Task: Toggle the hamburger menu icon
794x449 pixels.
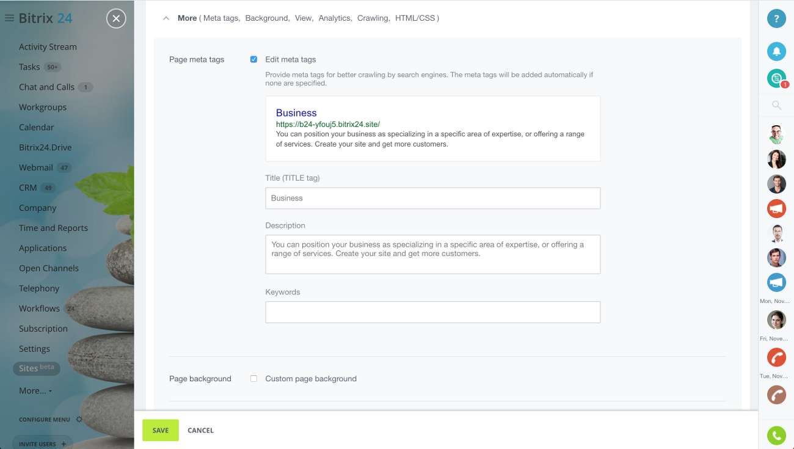Action: [9, 18]
